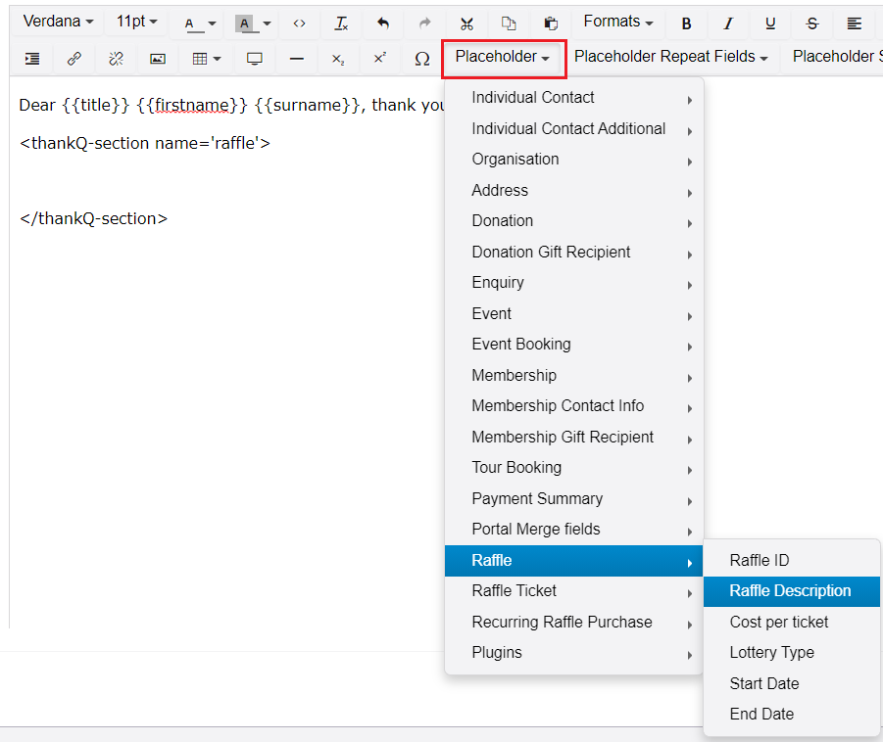Image resolution: width=883 pixels, height=742 pixels.
Task: Click the preview monitor icon
Action: (255, 59)
